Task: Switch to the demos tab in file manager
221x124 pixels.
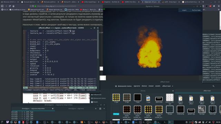Action: [x=143, y=91]
